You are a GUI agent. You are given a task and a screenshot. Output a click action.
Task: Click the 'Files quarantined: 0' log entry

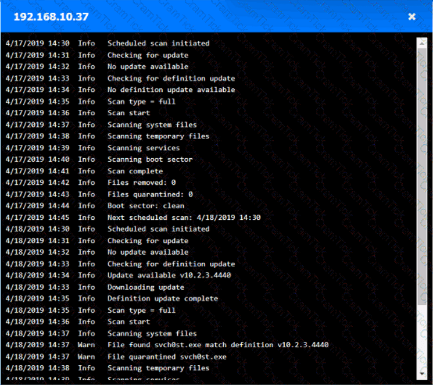point(150,194)
